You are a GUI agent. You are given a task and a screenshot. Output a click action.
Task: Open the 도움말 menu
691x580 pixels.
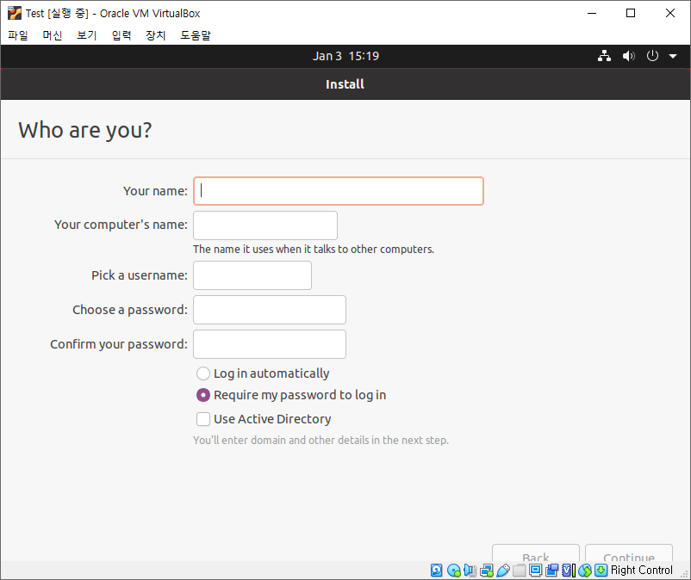[x=196, y=35]
